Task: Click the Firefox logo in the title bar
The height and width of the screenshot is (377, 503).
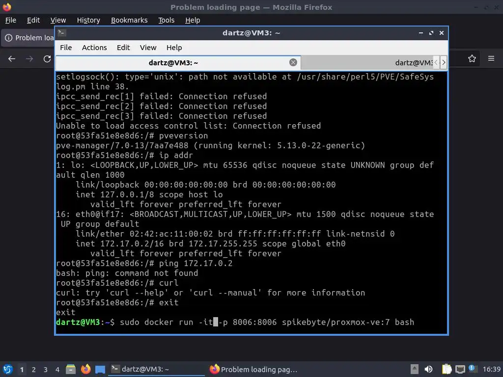Action: coord(7,7)
